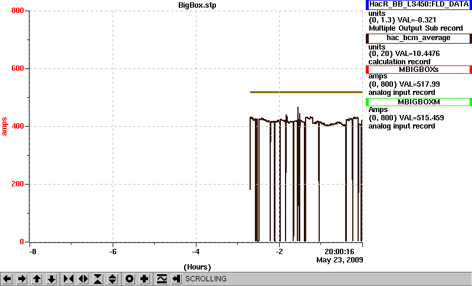Click the SCROLLING status label
472x286 pixels.
click(205, 279)
